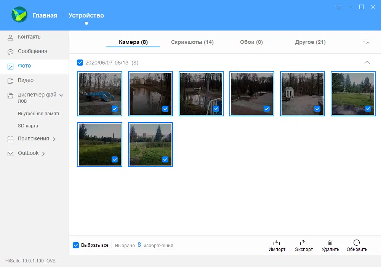The height and width of the screenshot is (267, 381).
Task: Open the blue bridge photo thumbnail
Action: pos(99,93)
